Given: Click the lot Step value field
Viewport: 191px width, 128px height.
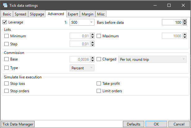Looking at the screenshot, I should pyautogui.click(x=80, y=44).
